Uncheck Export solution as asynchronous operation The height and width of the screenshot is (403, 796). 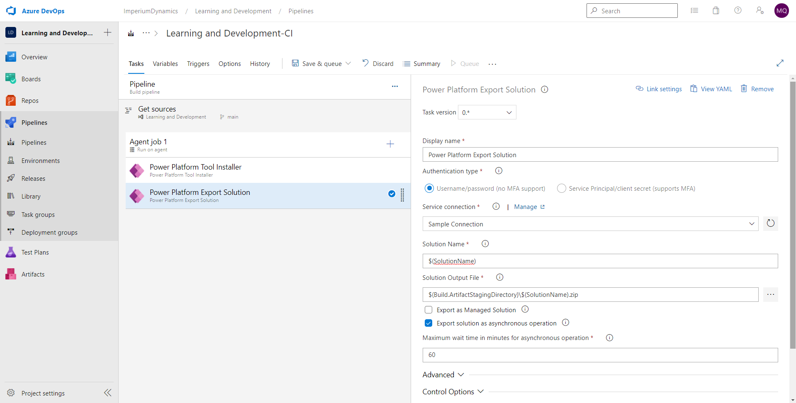coord(428,323)
